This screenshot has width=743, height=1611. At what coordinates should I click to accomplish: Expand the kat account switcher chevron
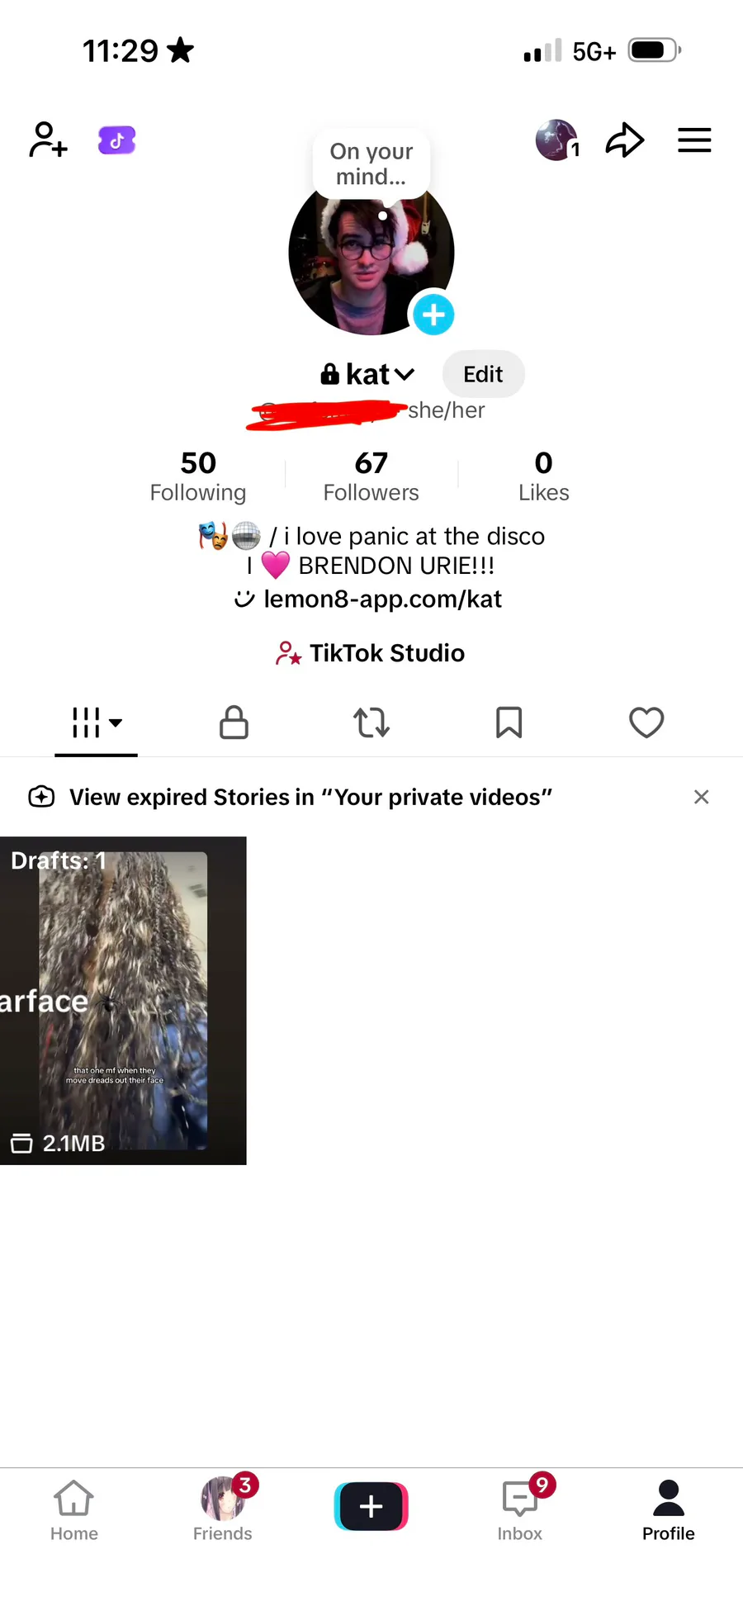point(405,374)
